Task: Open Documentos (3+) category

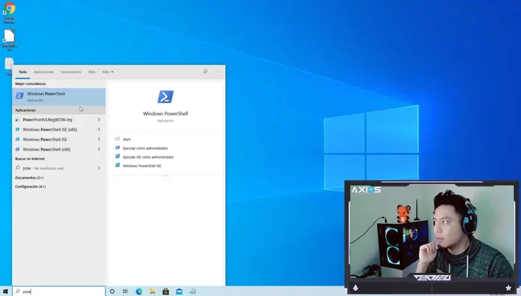Action: coord(29,177)
